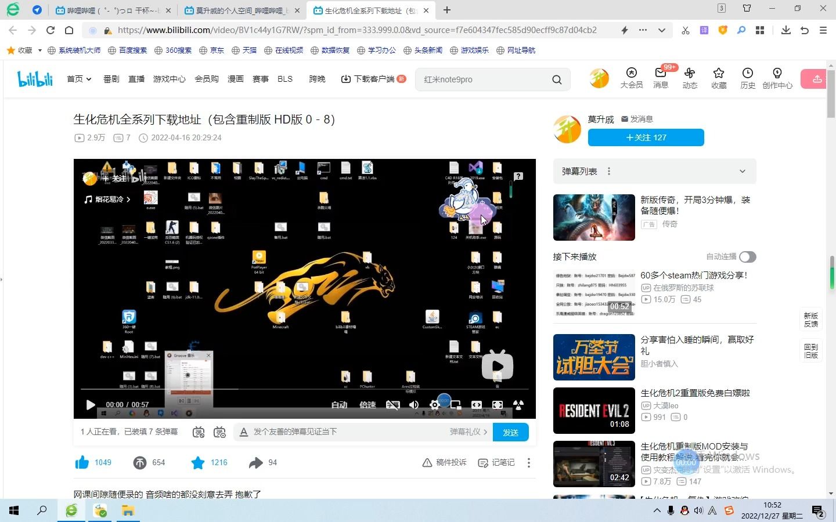Open 记笔记 notes feature

click(496, 462)
